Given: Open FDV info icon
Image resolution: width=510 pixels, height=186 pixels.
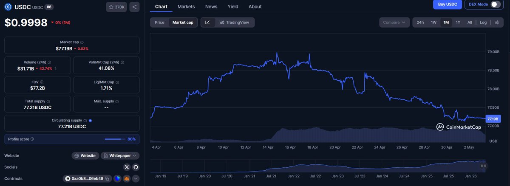Looking at the screenshot, I should pyautogui.click(x=41, y=82).
